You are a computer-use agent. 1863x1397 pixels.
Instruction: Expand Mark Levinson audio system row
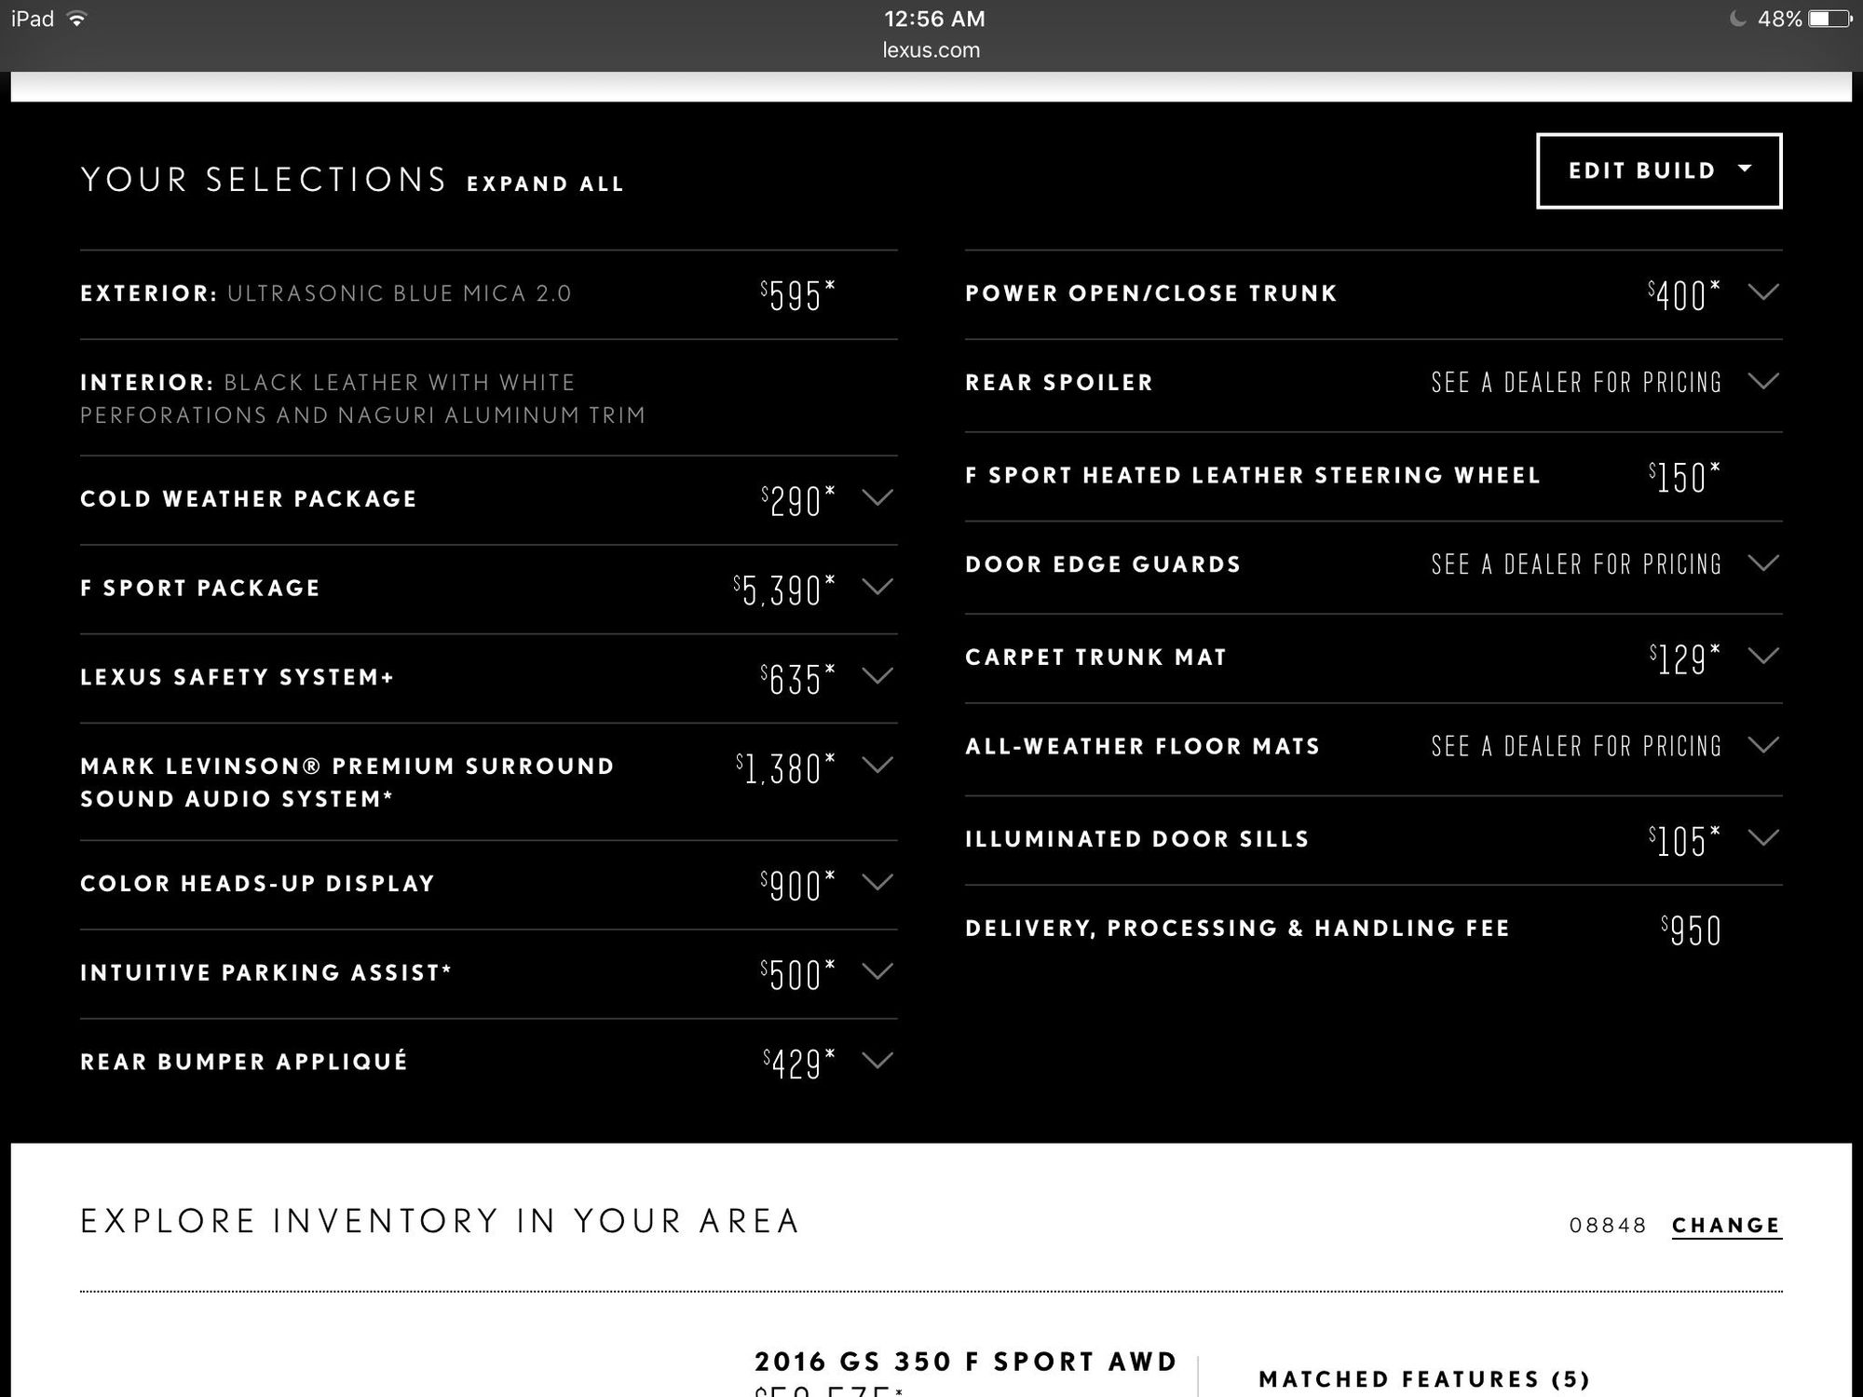[x=877, y=765]
